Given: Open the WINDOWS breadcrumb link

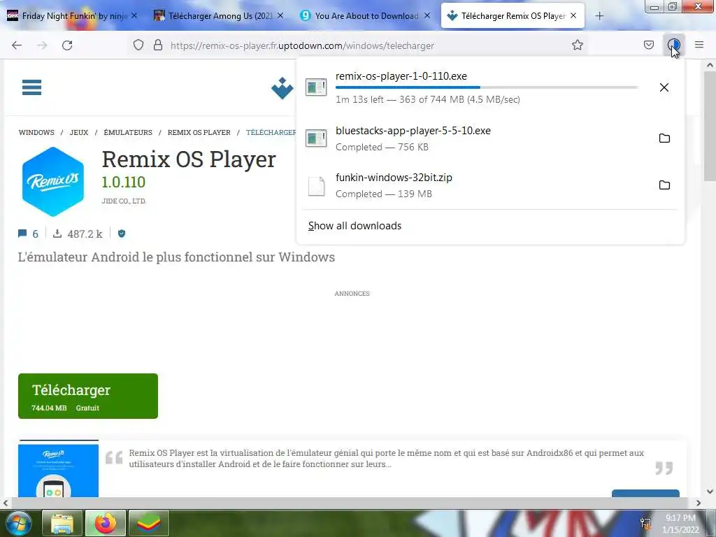Looking at the screenshot, I should [36, 132].
